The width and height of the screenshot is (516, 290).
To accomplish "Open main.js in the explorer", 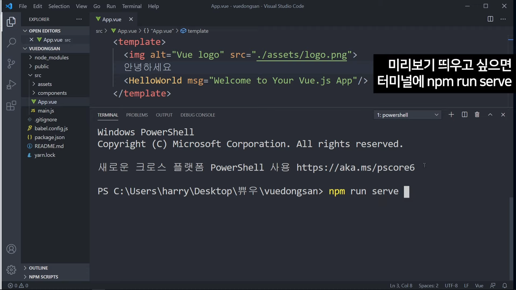I will pyautogui.click(x=46, y=111).
